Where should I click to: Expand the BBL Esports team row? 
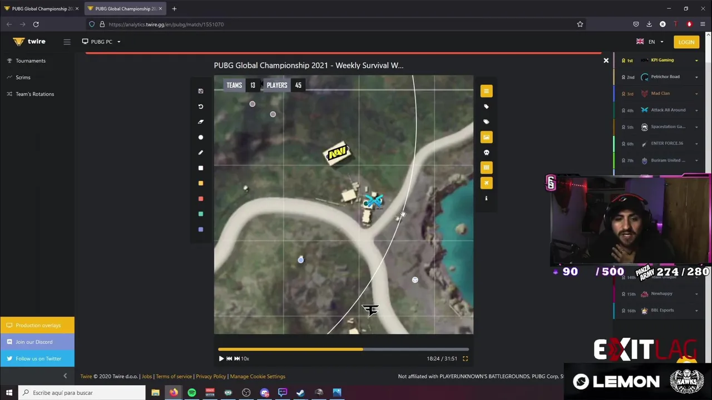[696, 311]
